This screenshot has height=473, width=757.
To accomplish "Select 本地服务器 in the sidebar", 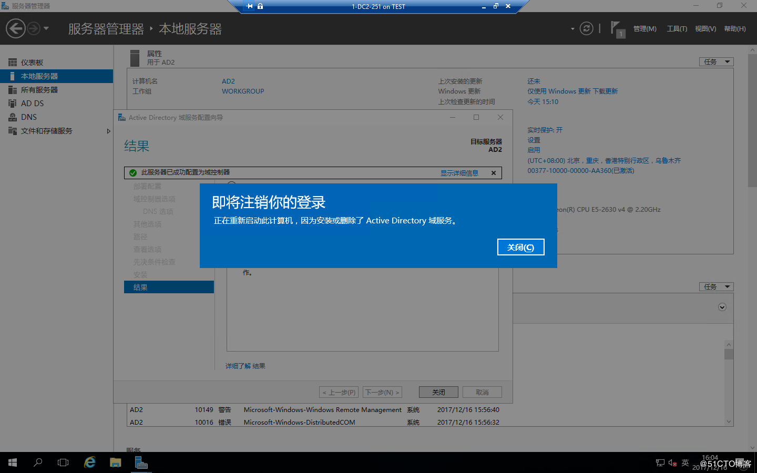I will coord(56,76).
